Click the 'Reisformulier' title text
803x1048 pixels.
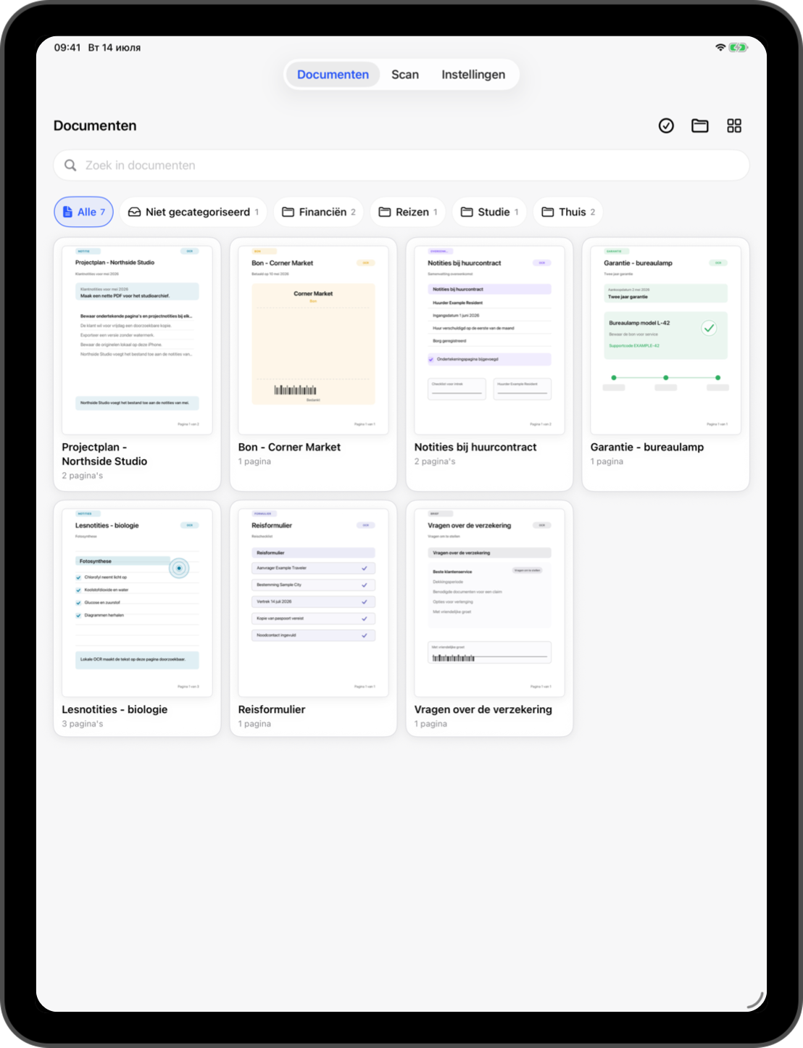tap(272, 709)
